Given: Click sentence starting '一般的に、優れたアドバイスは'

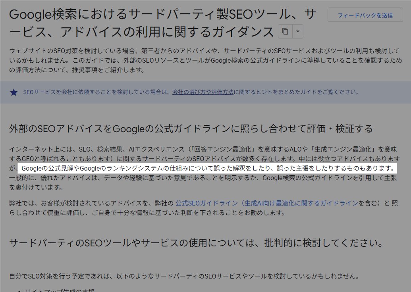Looking at the screenshot, I should (x=203, y=182).
